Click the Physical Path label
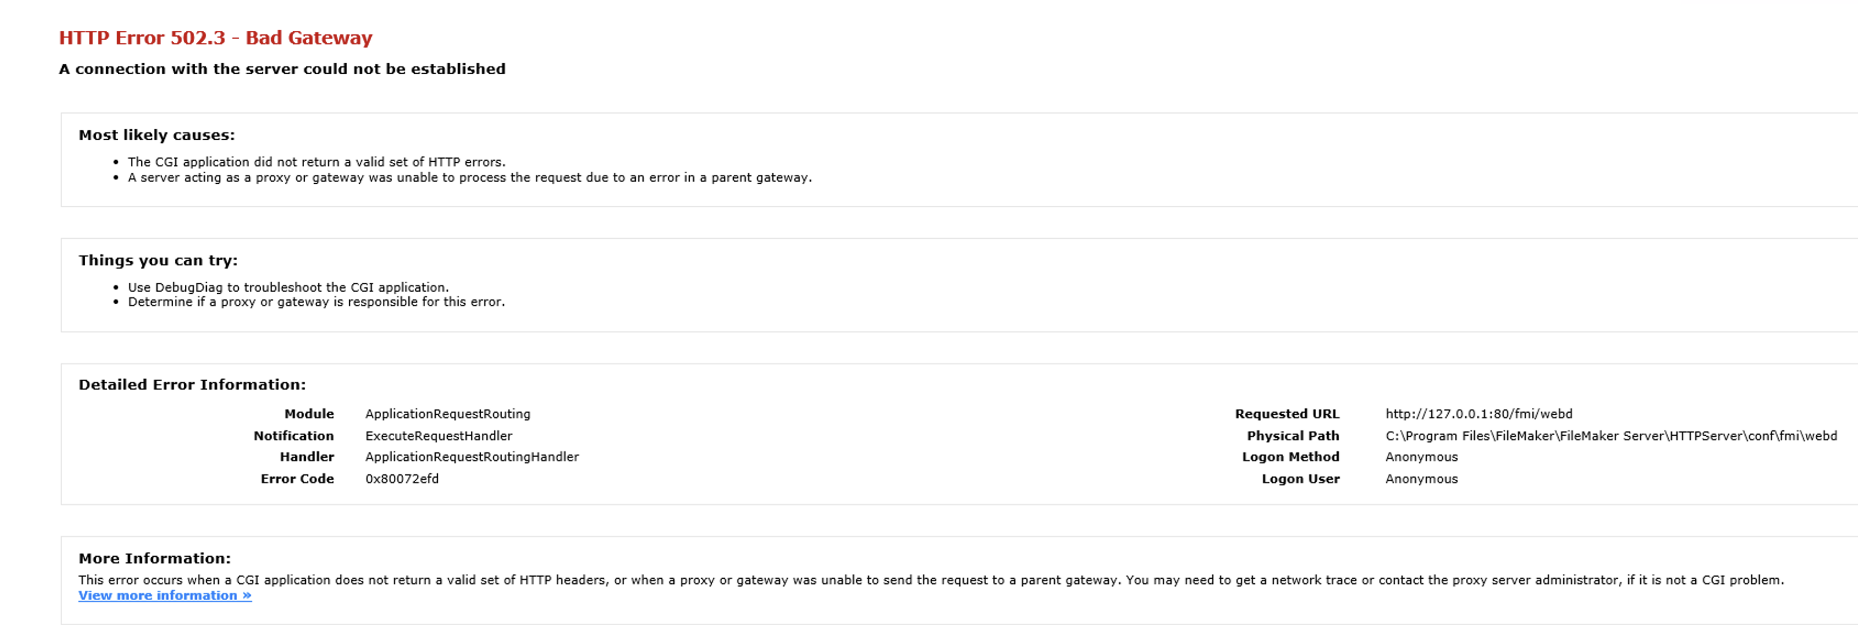The image size is (1858, 625). tap(1293, 436)
